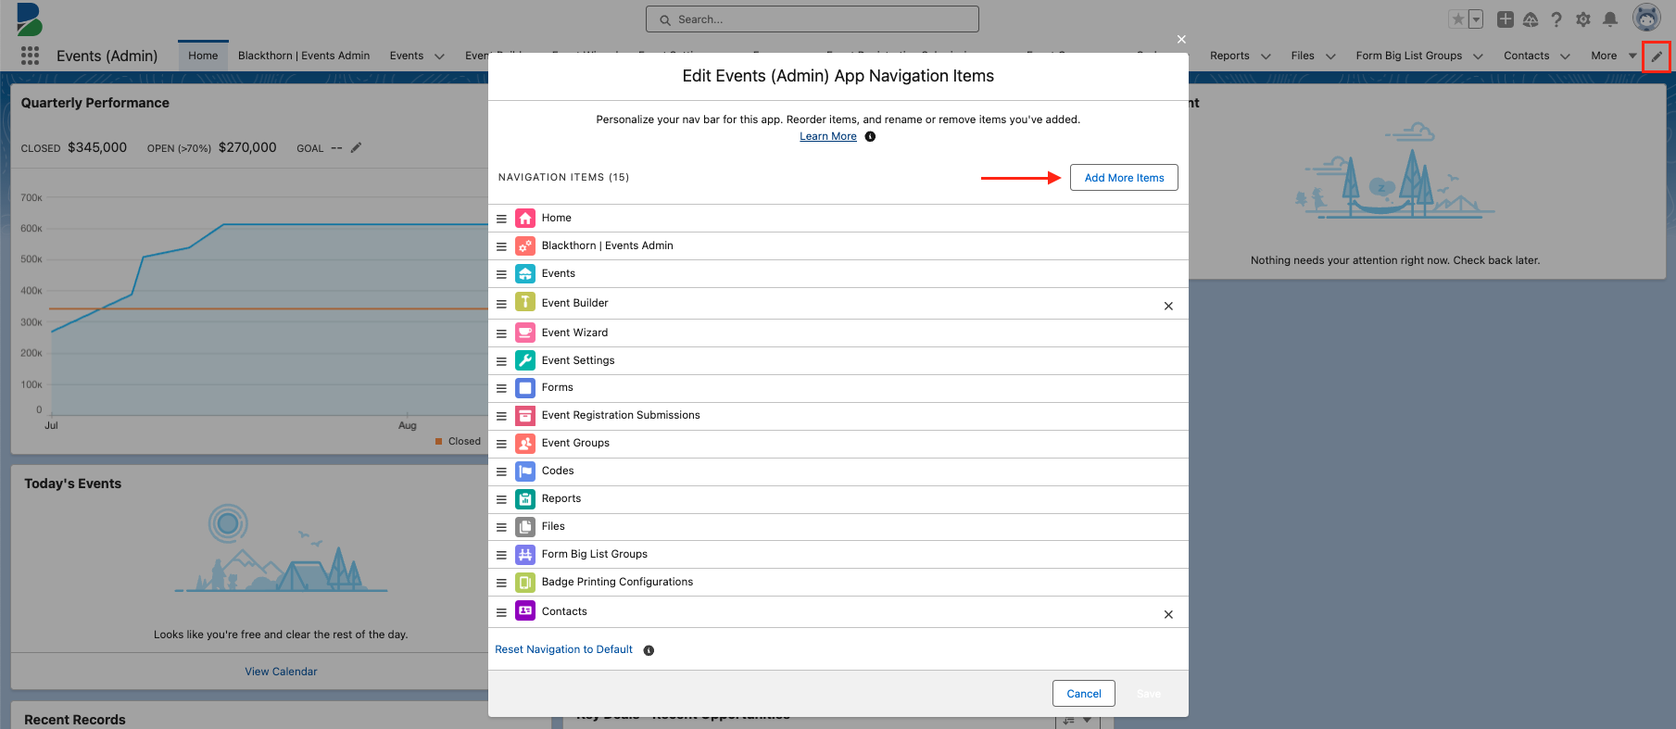Click the Event Builder item icon
This screenshot has width=1676, height=729.
pos(525,303)
